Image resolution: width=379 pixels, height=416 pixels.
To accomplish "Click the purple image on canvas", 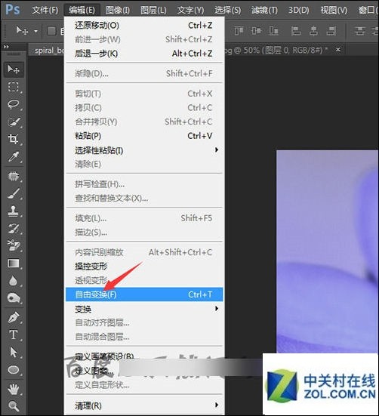I will pyautogui.click(x=327, y=251).
